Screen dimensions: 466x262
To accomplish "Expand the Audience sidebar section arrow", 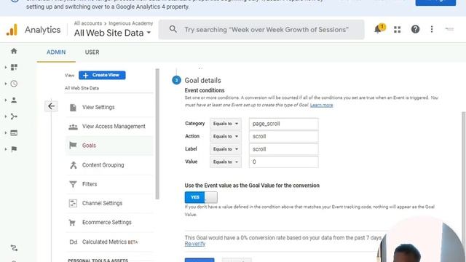I will [x=6, y=100].
